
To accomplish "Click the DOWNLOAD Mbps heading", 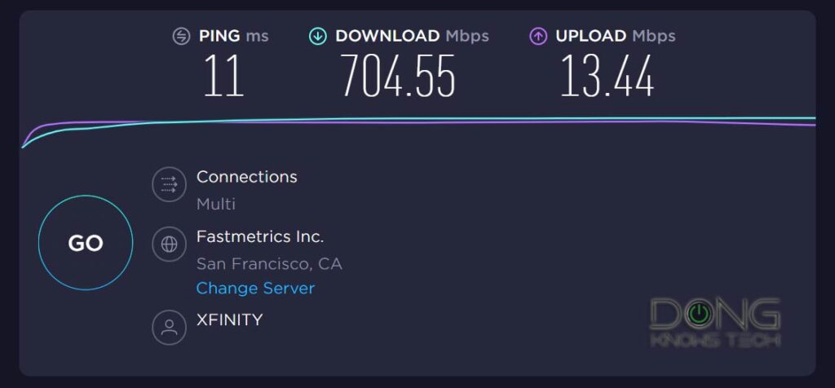I will click(x=412, y=36).
